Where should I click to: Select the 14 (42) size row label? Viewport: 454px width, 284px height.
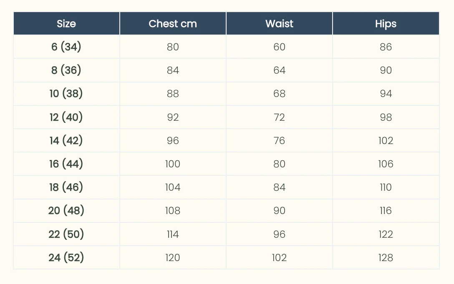(x=66, y=141)
